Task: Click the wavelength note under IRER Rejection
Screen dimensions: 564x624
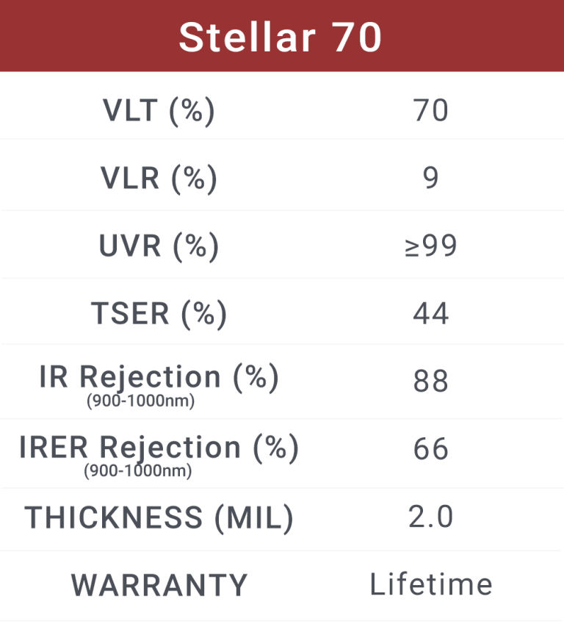Action: 138,470
